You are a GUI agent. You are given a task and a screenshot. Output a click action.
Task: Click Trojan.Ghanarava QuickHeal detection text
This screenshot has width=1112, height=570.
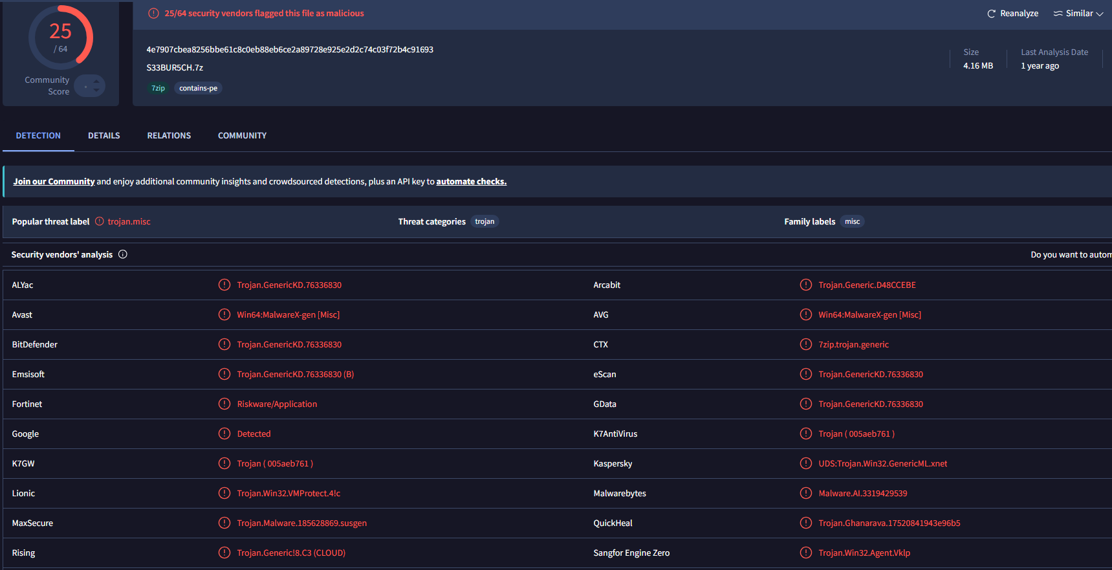(x=889, y=523)
